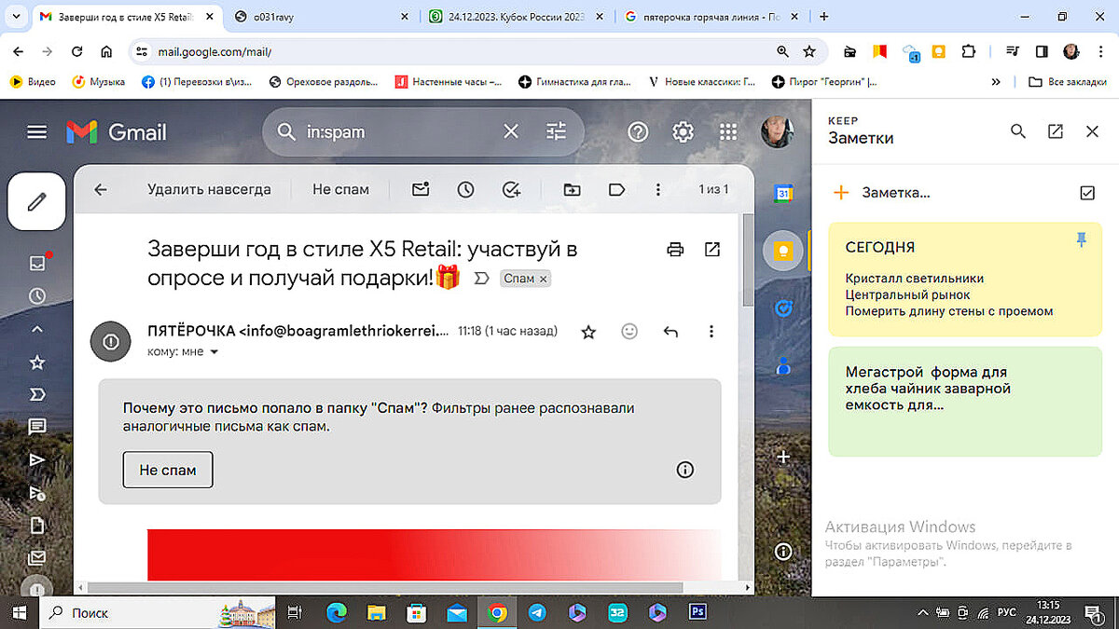Print the email printer icon

(676, 249)
